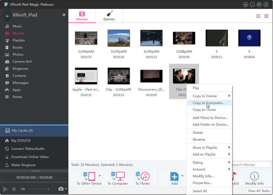Switch to the Genres tab
Image resolution: width=273 pixels, height=195 pixels.
109,16
